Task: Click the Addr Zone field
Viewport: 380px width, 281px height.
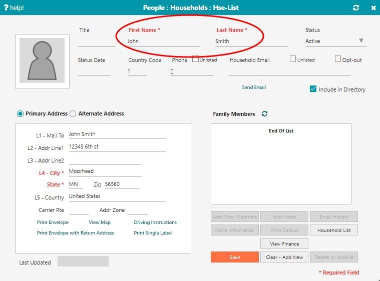Action: [x=137, y=210]
